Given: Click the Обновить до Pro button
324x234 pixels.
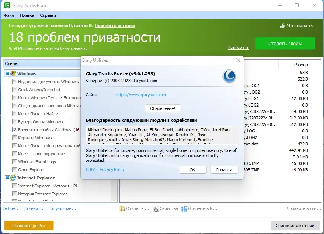Looking at the screenshot, I should click(x=29, y=226).
